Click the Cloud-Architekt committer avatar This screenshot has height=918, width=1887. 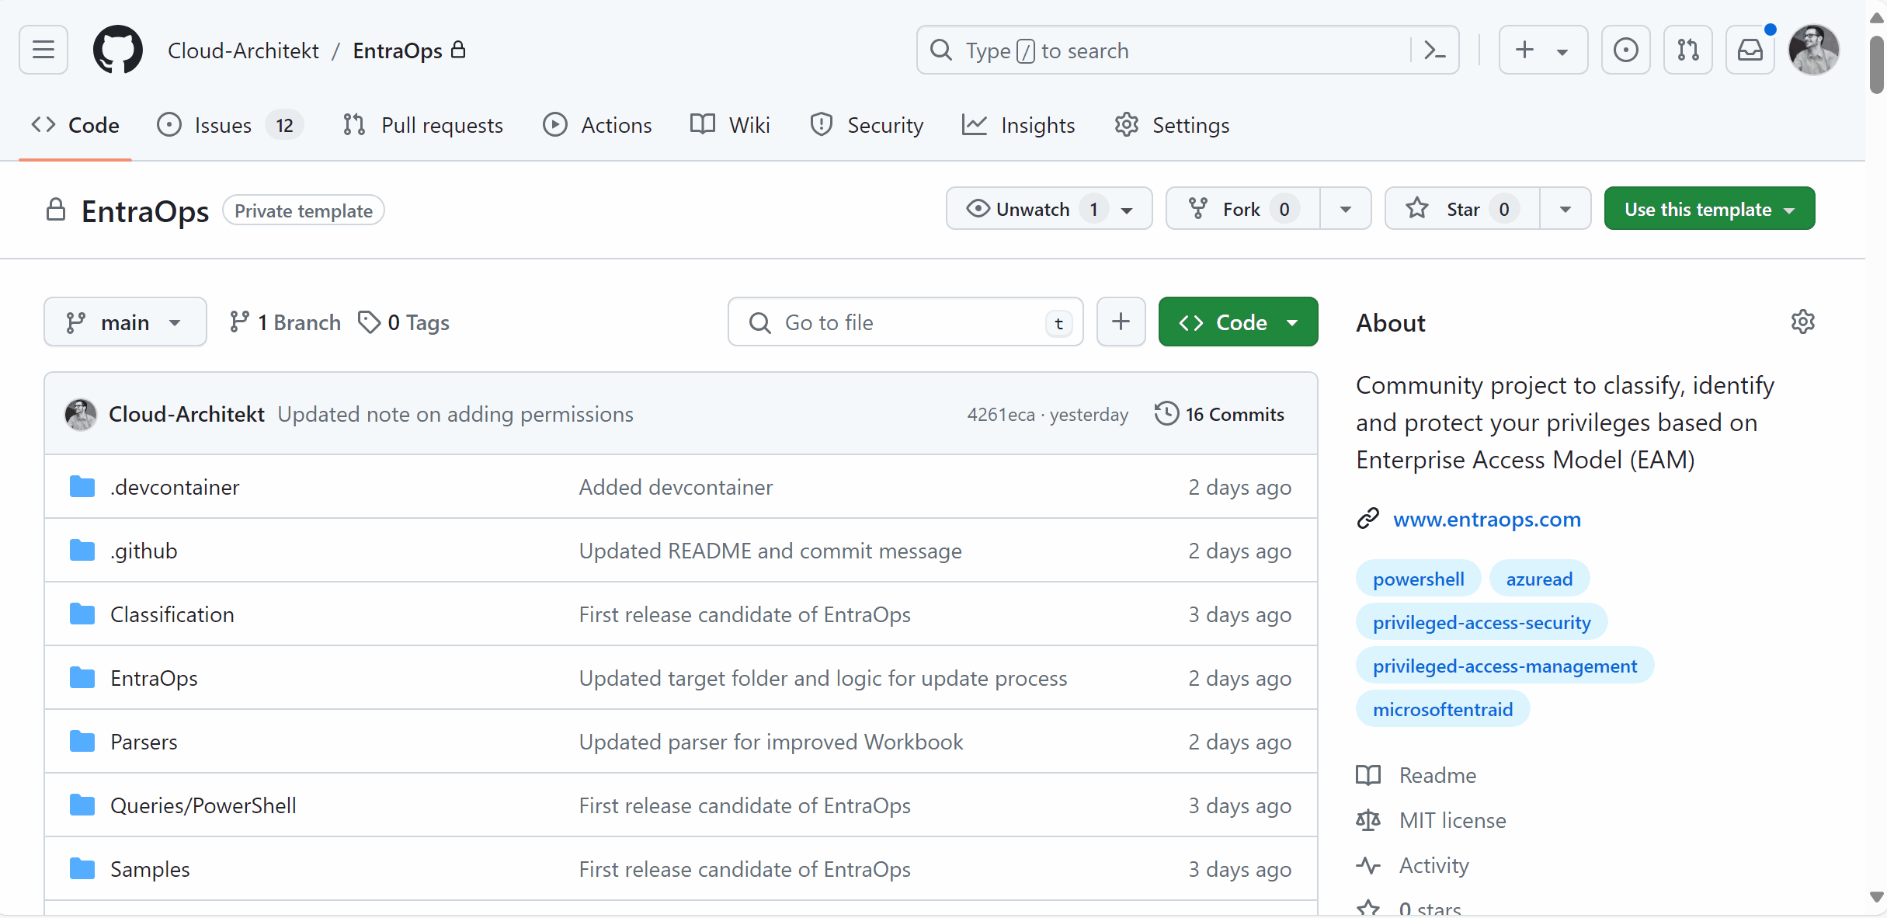pos(81,414)
